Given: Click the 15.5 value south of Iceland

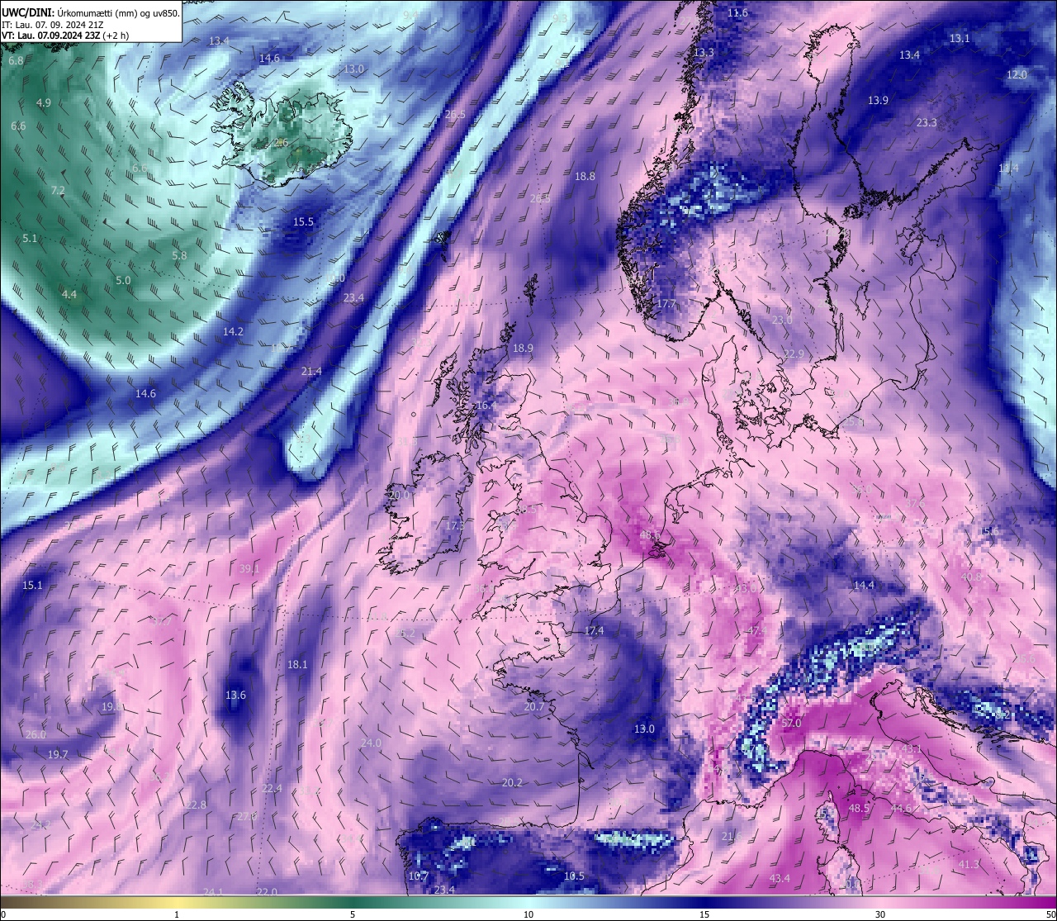Looking at the screenshot, I should click(303, 221).
